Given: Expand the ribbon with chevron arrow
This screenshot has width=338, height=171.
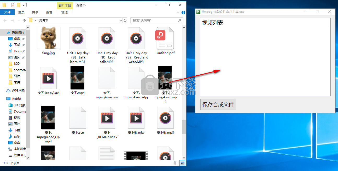Looking at the screenshot, I should pos(178,12).
